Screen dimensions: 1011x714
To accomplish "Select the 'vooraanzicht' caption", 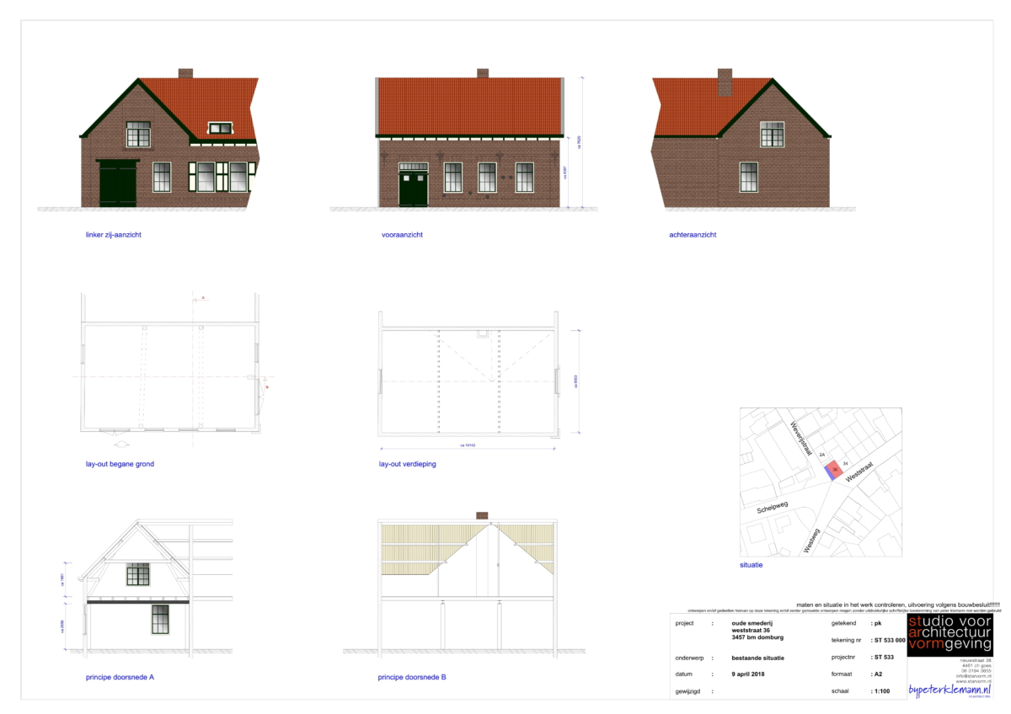I will pos(402,234).
